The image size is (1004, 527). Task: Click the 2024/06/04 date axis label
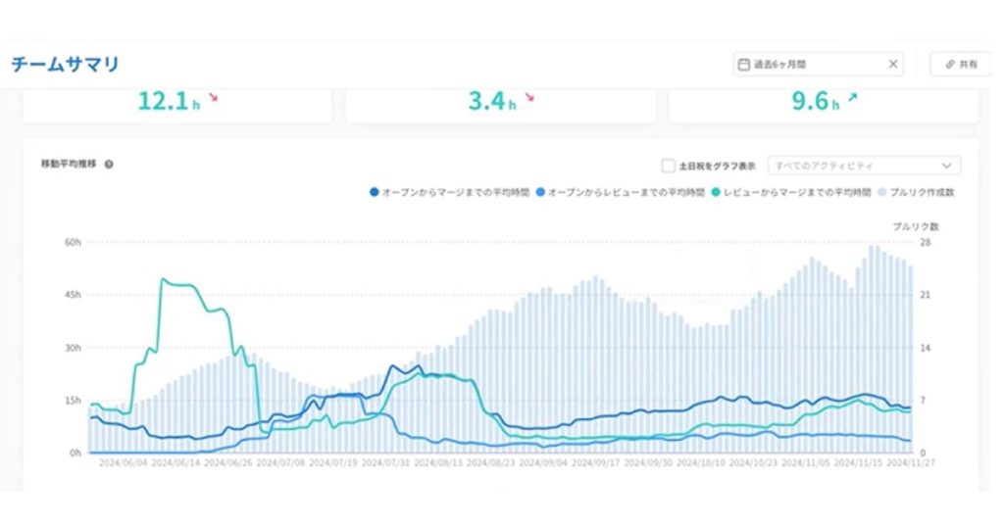click(123, 462)
